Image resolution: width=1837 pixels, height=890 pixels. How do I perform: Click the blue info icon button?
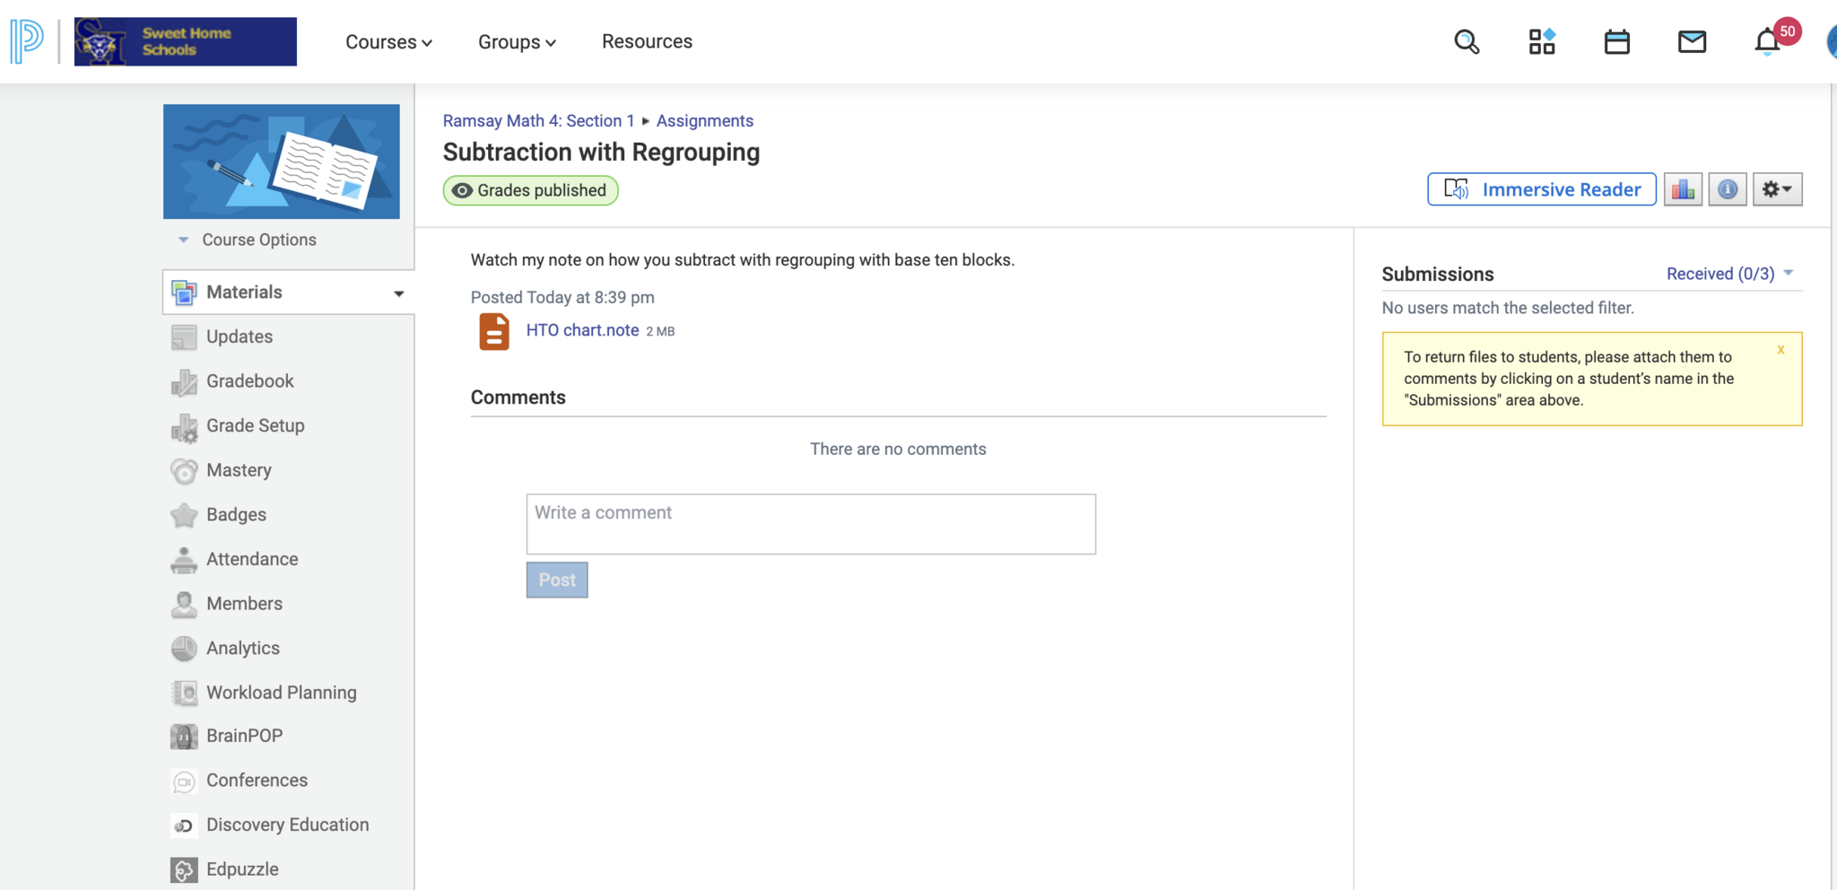1728,190
